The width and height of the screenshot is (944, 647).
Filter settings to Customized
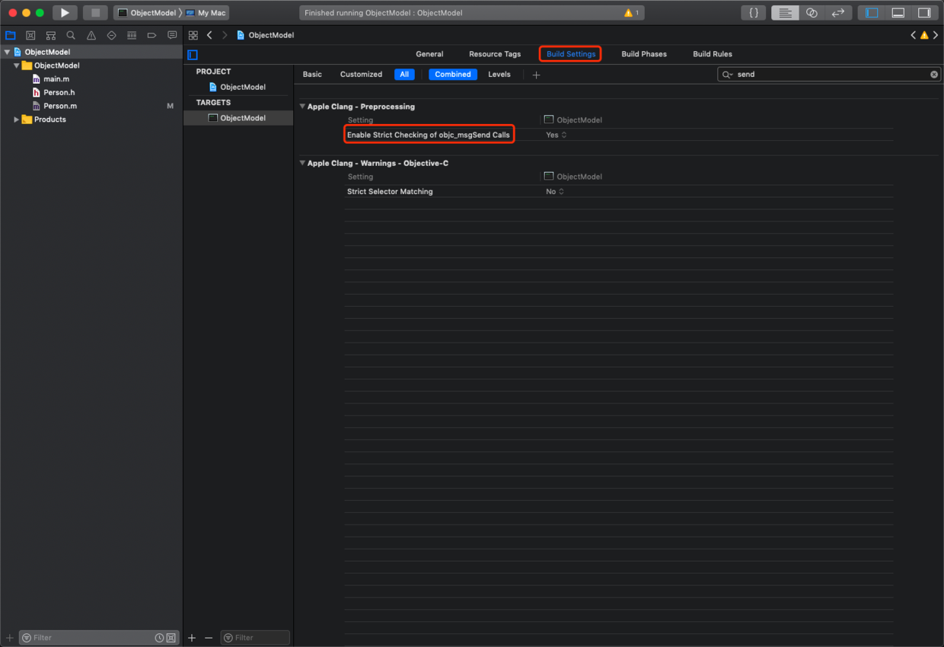(x=361, y=75)
